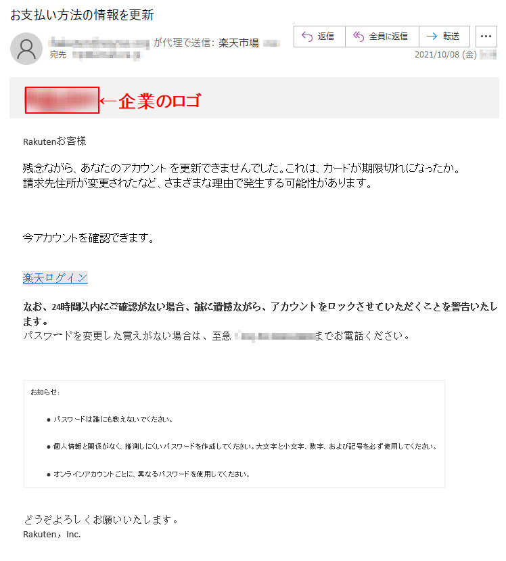Viewport: 506px width, 561px height.
Task: Click the 返信 reply button label
Action: [x=326, y=36]
